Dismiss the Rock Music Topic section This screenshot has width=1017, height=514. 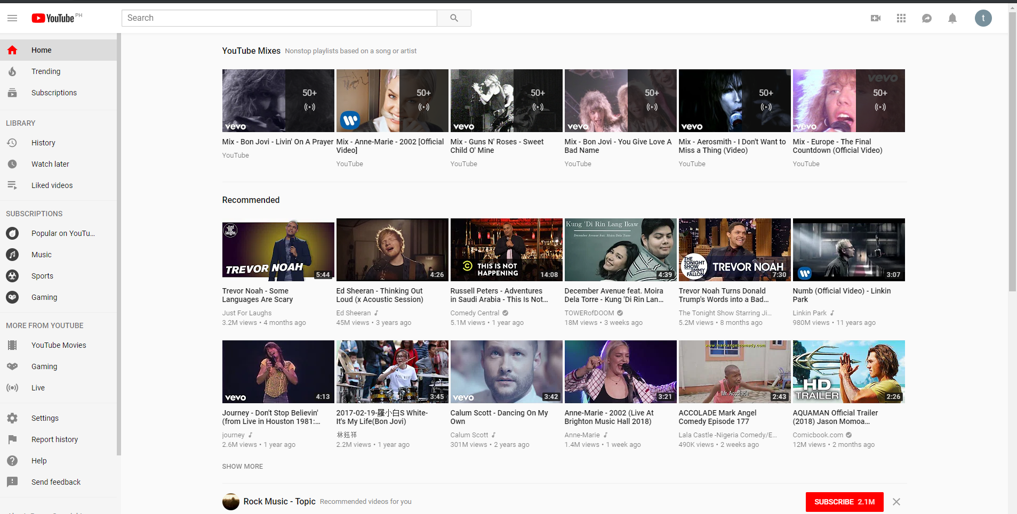[896, 502]
